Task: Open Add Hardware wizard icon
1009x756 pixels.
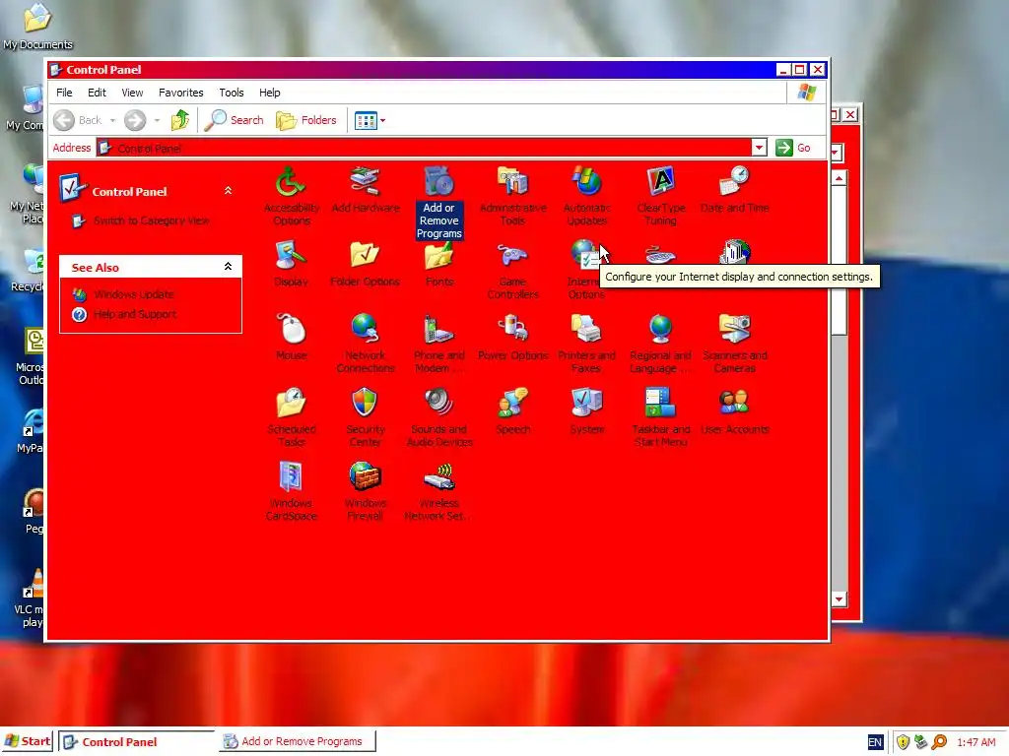Action: coord(365,182)
